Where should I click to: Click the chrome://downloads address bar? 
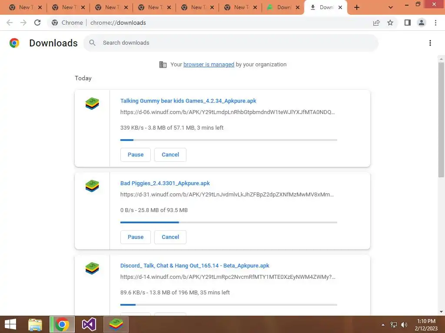coord(209,23)
